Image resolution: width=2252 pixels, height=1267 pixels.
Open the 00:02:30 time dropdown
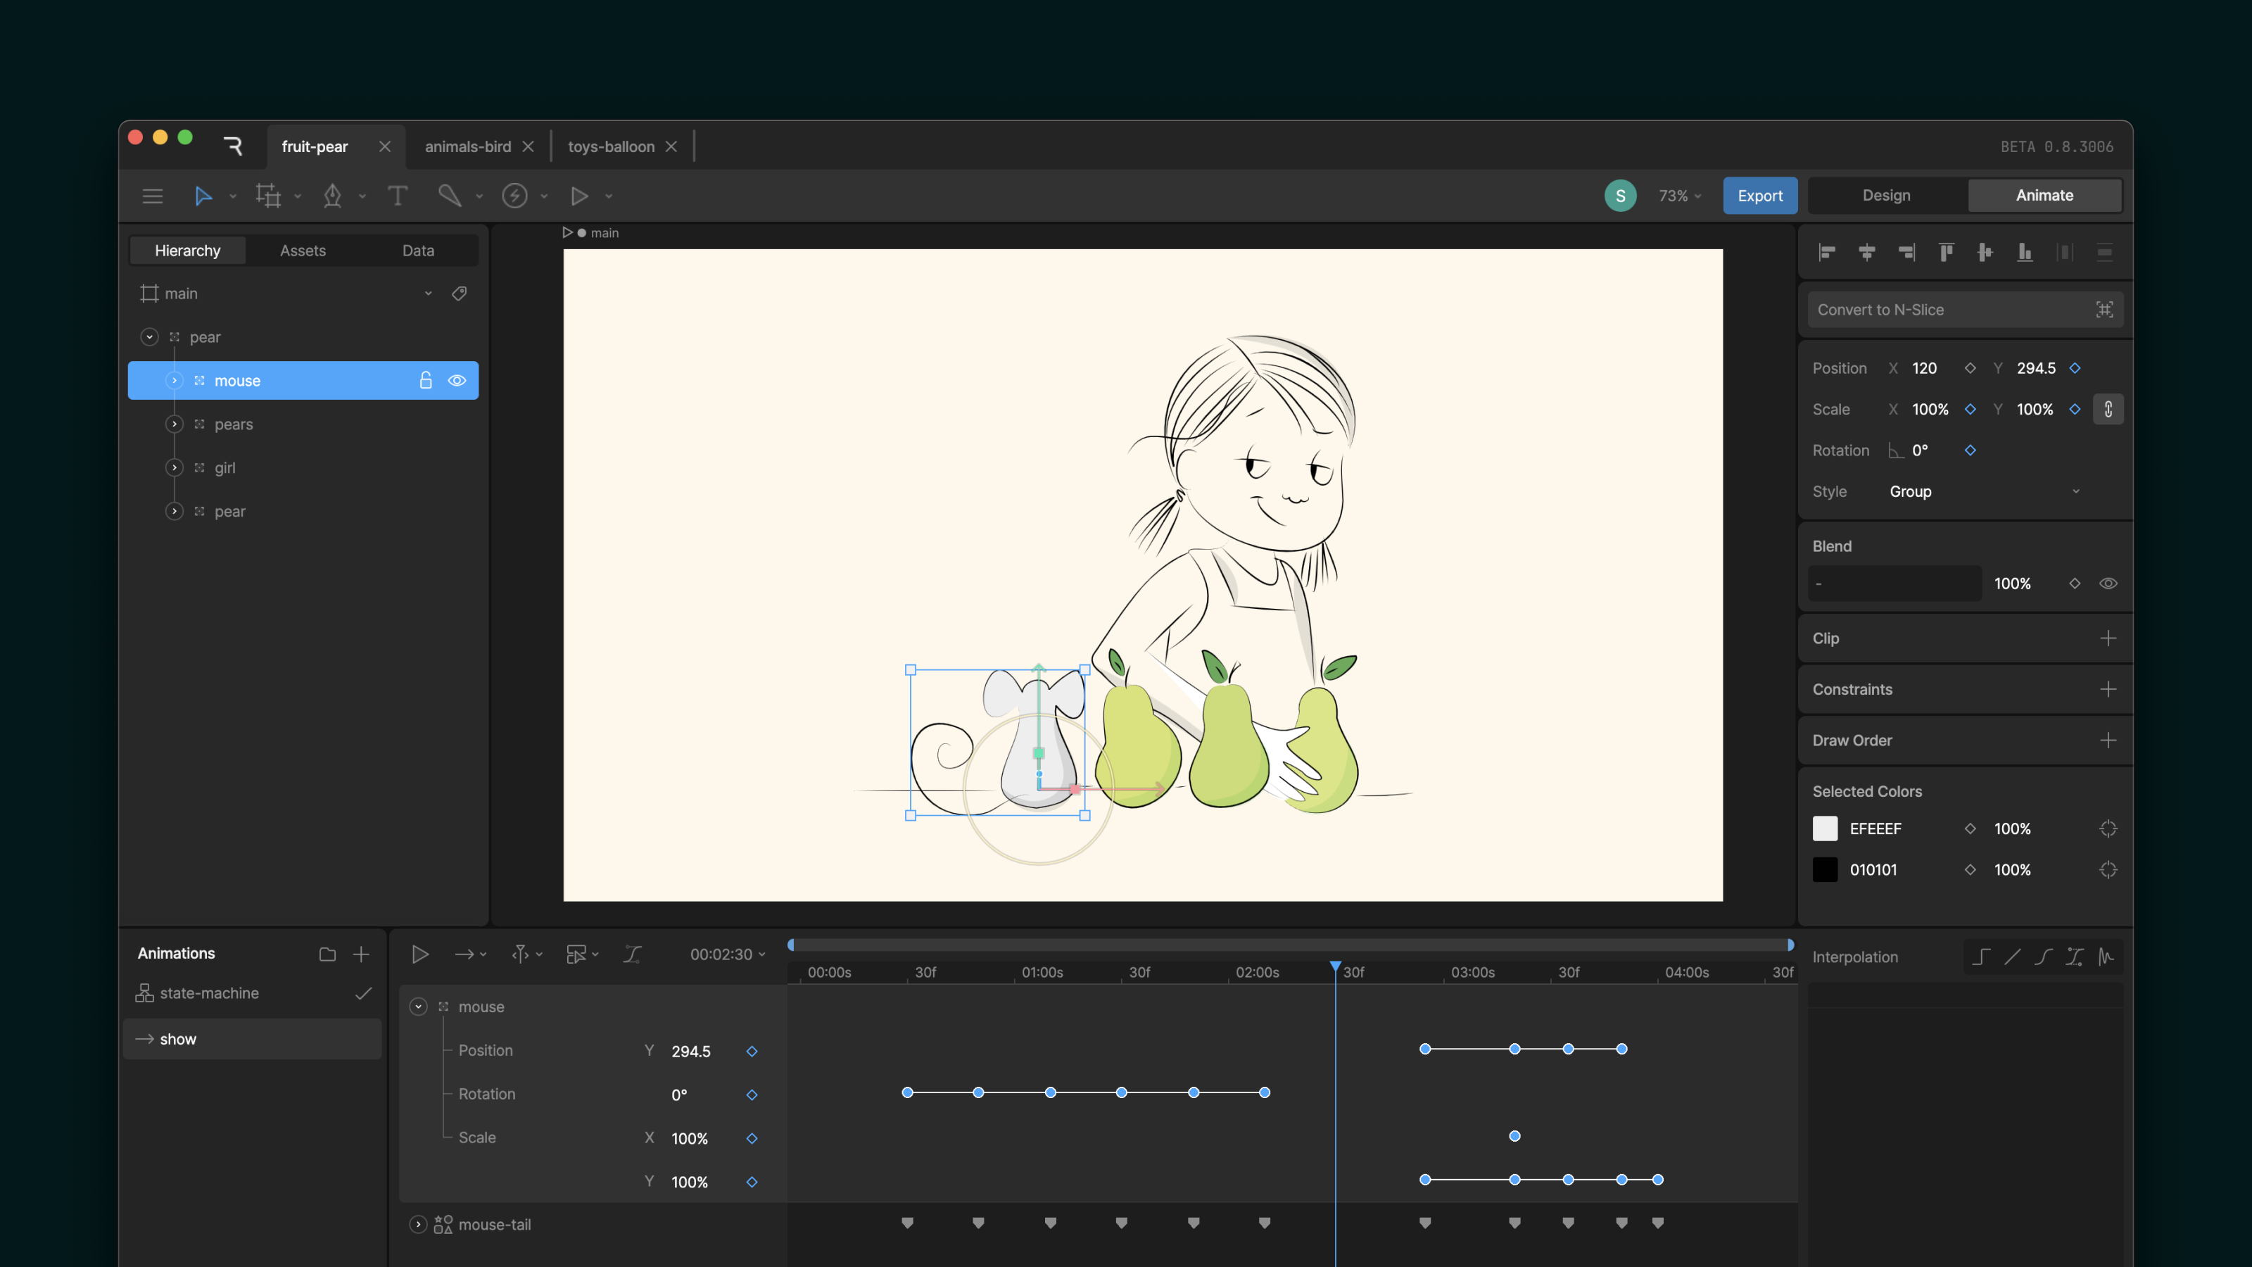point(728,954)
